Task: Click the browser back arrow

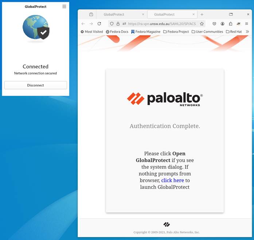Action: pos(83,24)
